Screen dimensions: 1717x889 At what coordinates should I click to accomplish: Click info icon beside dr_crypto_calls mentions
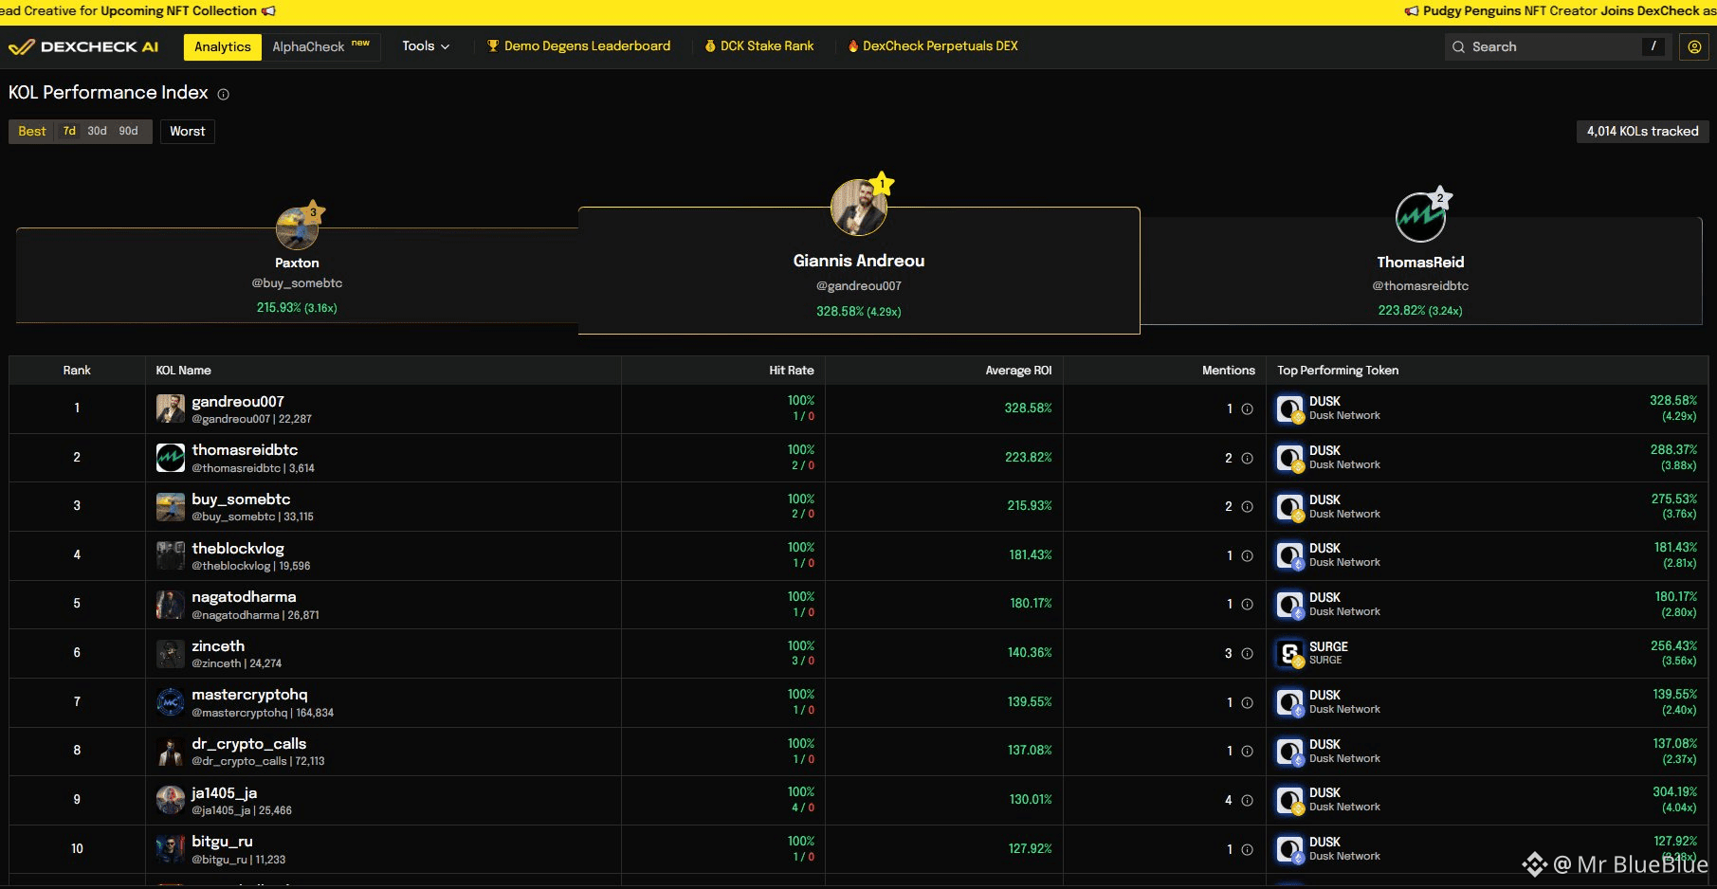pyautogui.click(x=1248, y=752)
